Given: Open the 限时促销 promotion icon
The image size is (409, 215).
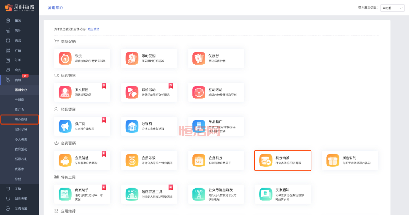Looking at the screenshot, I should (x=131, y=58).
